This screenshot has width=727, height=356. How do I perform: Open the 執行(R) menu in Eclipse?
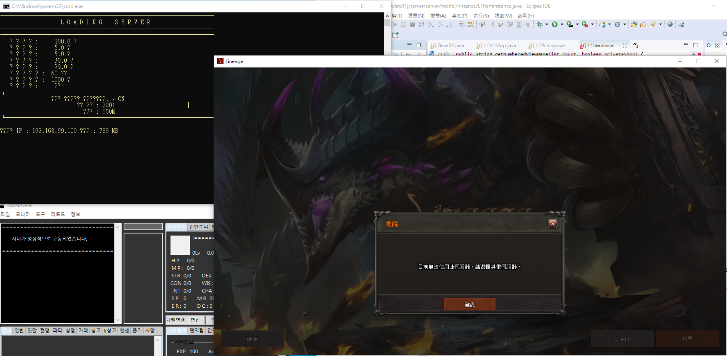(481, 16)
